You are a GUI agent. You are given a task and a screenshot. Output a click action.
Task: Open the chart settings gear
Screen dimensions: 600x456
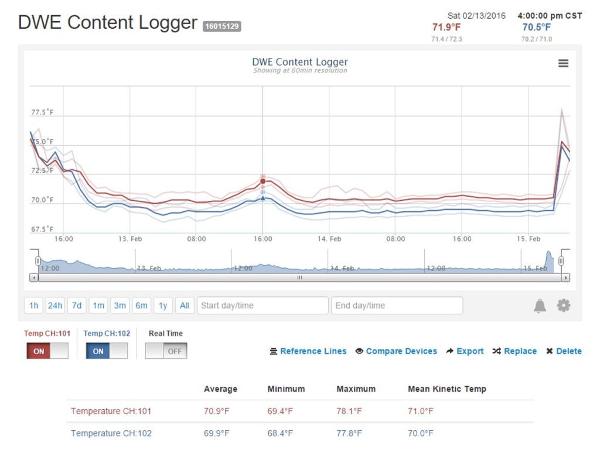563,306
